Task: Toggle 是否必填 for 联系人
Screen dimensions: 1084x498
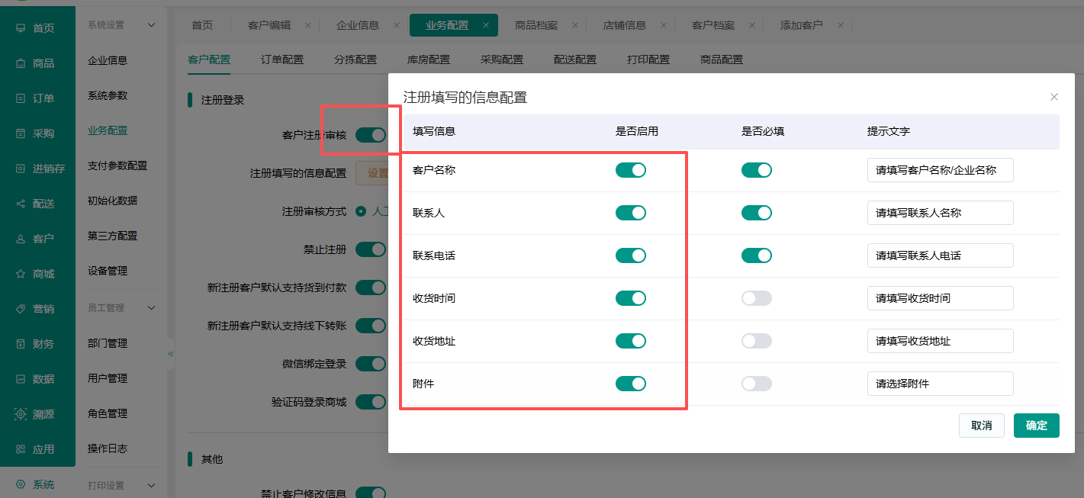Action: point(757,213)
